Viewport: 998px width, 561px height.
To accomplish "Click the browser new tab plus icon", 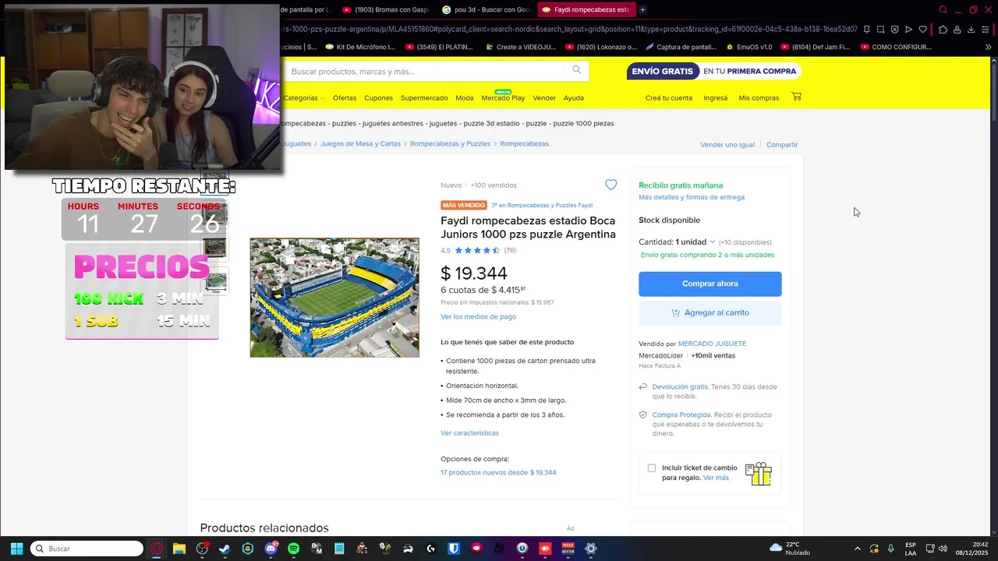I will click(x=642, y=9).
